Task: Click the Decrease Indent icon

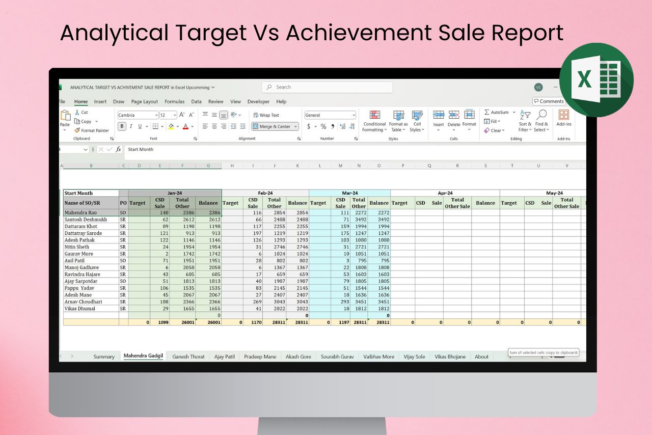Action: pyautogui.click(x=233, y=126)
